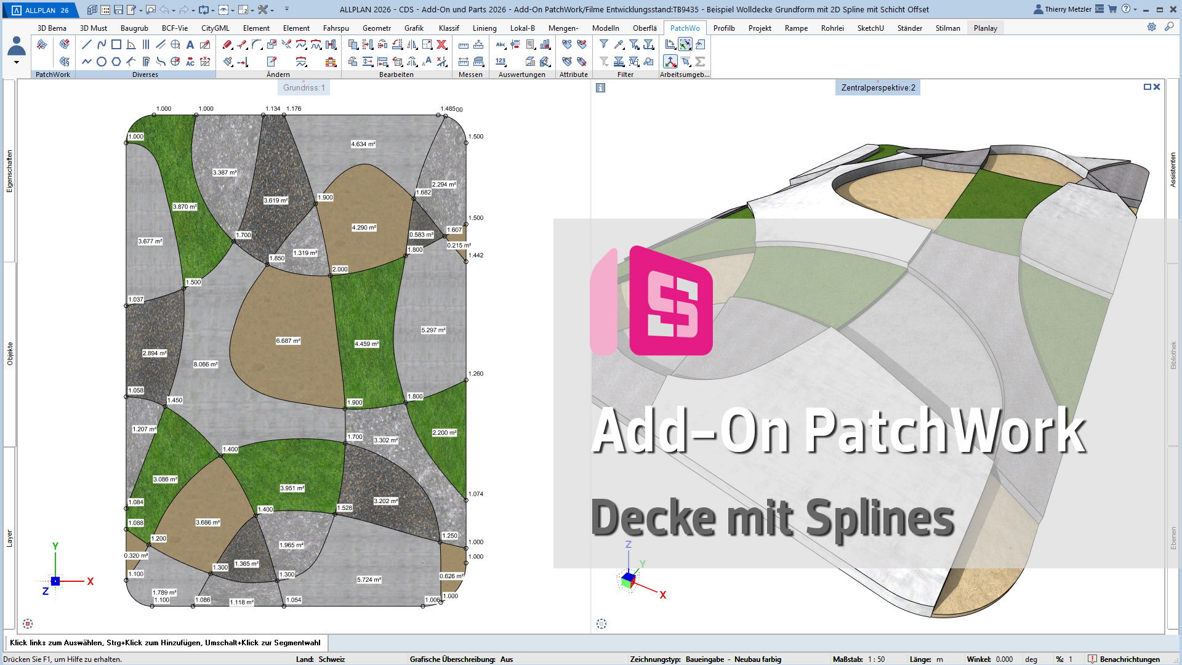Open the Eigenschaften side panel
This screenshot has width=1182, height=665.
point(9,171)
